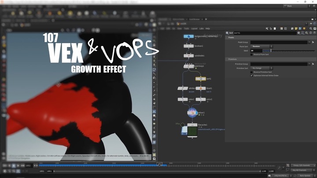The width and height of the screenshot is (317, 178).
Task: Click the info icon in the Sort parameter header
Action: pyautogui.click(x=311, y=33)
